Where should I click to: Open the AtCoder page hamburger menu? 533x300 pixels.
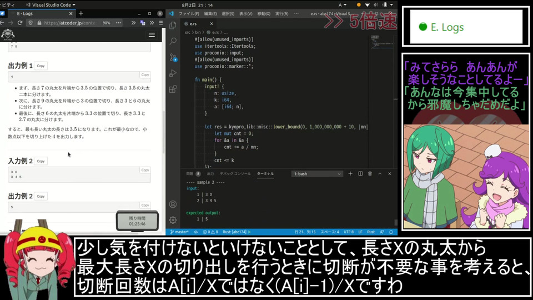(x=152, y=34)
